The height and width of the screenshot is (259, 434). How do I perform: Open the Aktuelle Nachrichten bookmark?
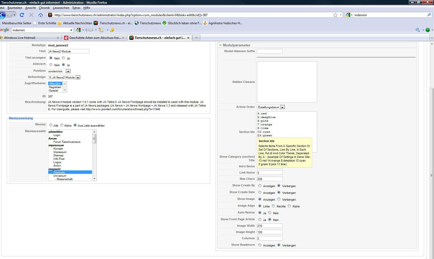tap(77, 23)
